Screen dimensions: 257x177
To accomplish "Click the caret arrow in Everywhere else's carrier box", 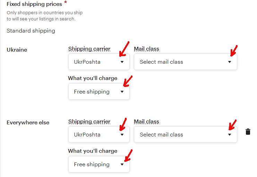I will pos(122,135).
